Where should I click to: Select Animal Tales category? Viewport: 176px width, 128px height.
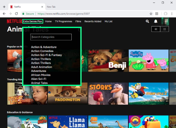(x=39, y=83)
